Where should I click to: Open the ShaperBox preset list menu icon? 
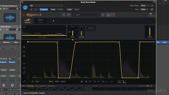tap(64, 15)
